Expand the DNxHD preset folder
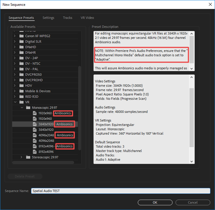The image size is (215, 210). [15, 47]
